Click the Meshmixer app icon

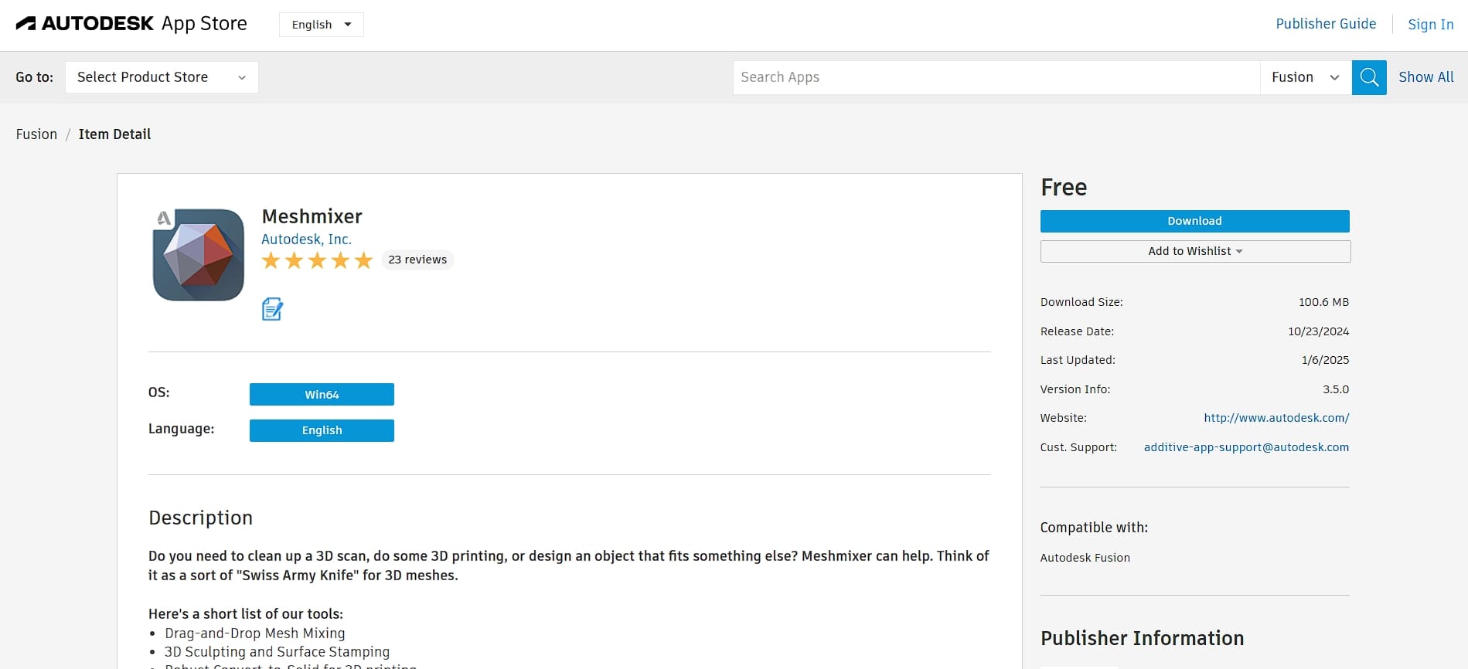(x=199, y=255)
